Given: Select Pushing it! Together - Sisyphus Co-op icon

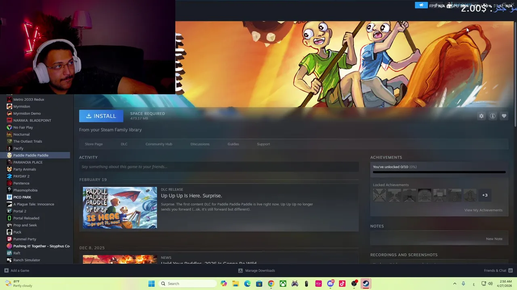Looking at the screenshot, I should pyautogui.click(x=9, y=246).
